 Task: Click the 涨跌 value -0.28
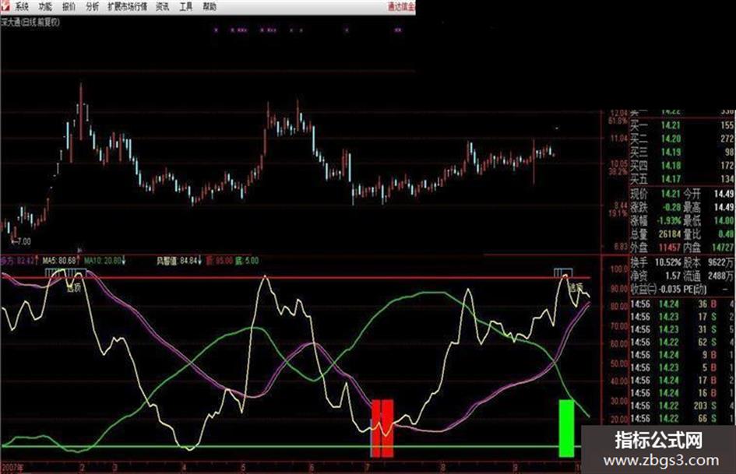point(670,207)
